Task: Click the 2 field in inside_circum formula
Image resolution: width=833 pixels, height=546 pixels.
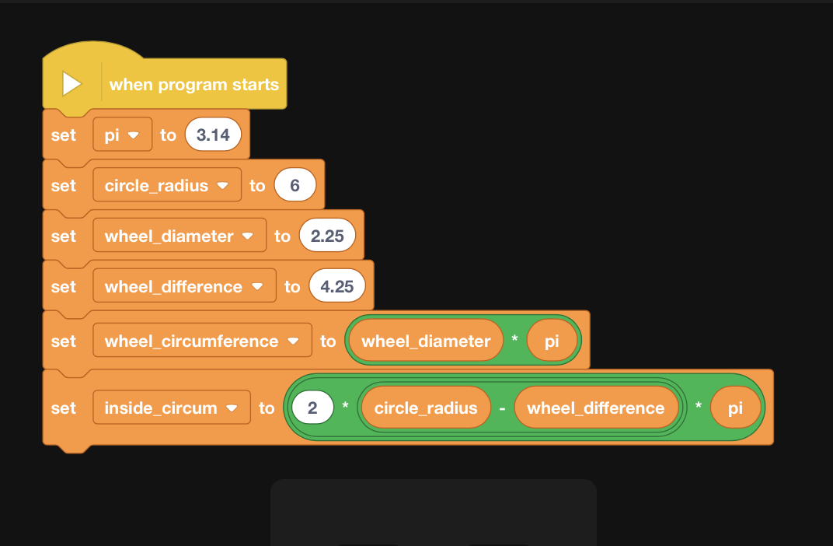Action: 312,408
